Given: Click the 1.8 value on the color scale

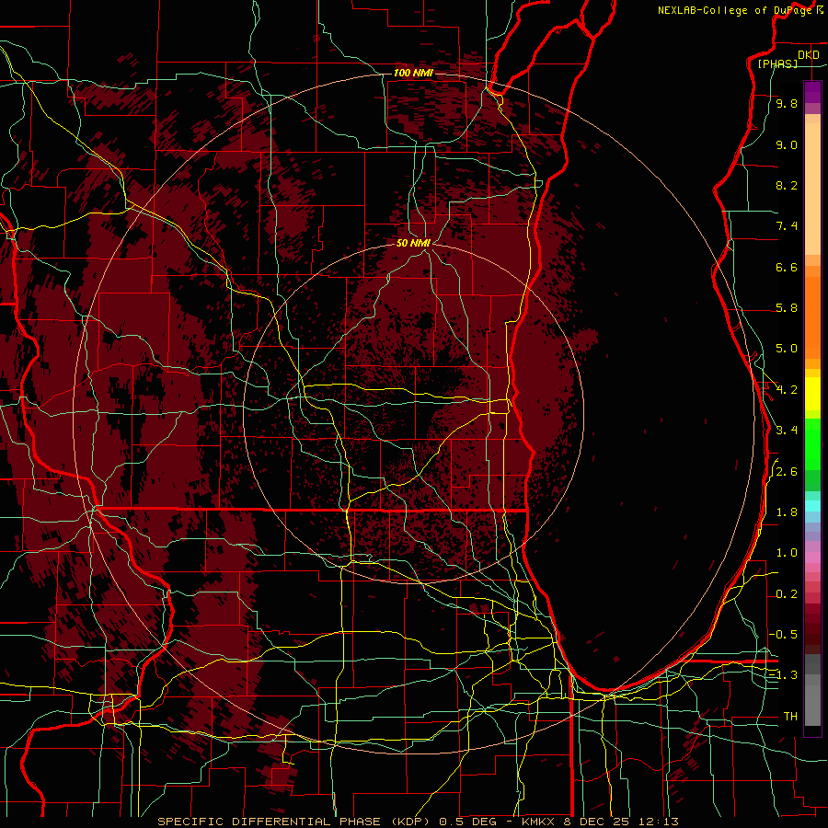Looking at the screenshot, I should [787, 512].
